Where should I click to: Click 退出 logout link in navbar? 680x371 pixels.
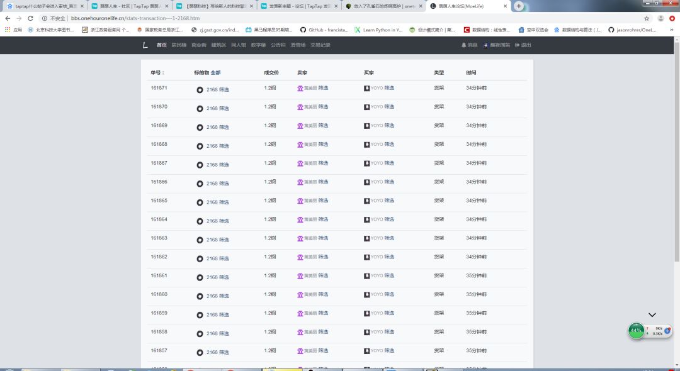tap(523, 45)
